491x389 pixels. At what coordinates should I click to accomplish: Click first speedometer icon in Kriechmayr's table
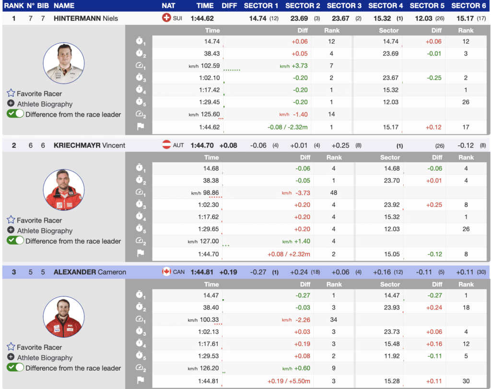(140, 192)
